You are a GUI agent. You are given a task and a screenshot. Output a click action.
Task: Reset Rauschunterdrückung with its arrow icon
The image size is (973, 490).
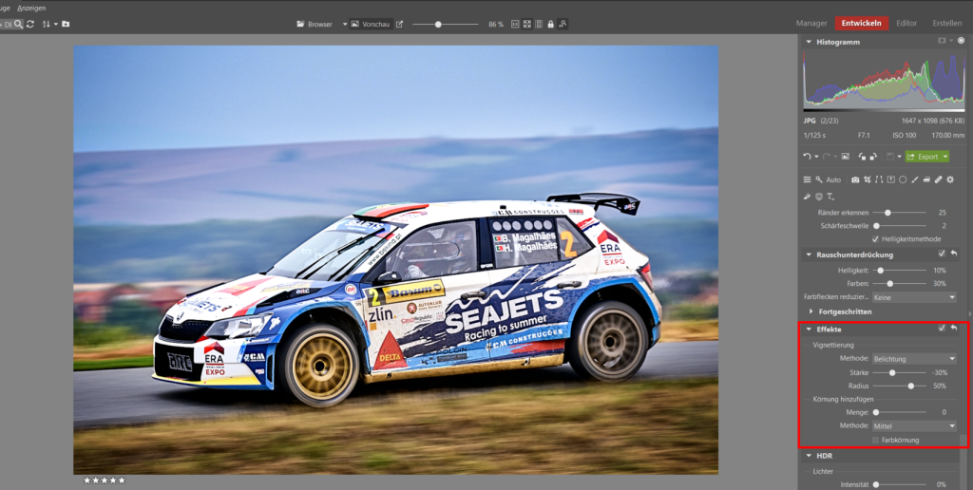click(x=954, y=254)
